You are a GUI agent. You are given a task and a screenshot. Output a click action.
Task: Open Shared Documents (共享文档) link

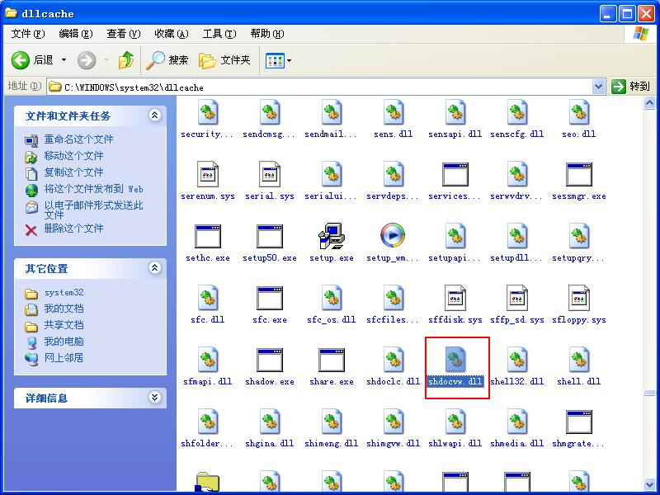(64, 325)
